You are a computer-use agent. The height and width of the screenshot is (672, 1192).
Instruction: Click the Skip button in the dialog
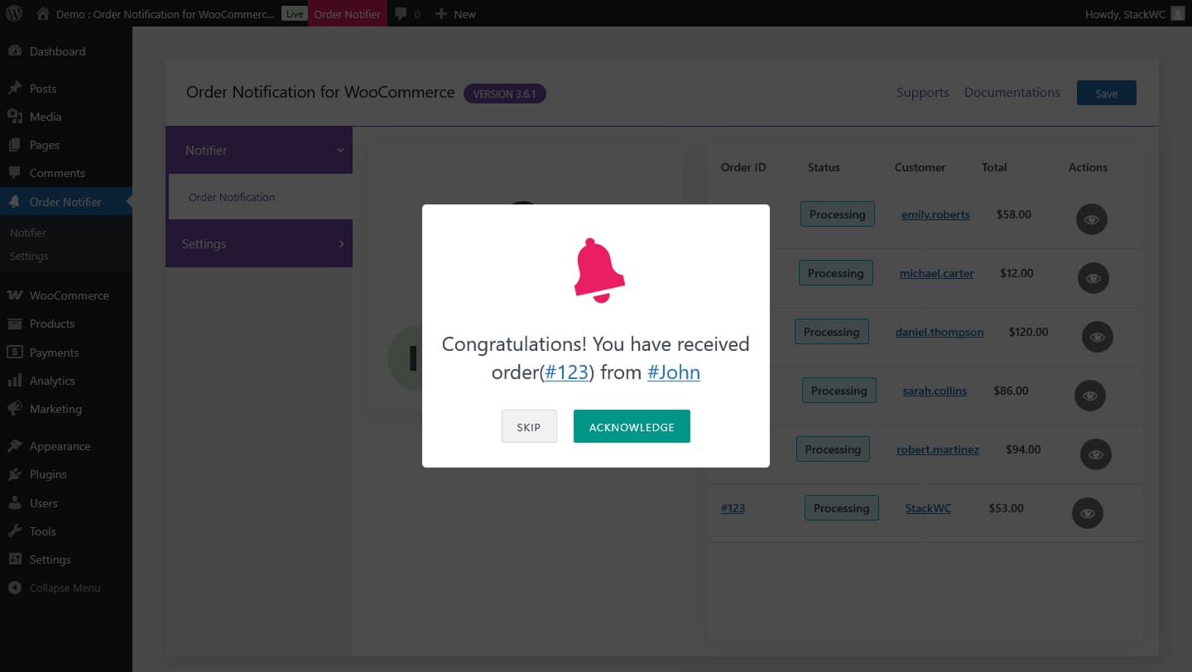(x=529, y=427)
